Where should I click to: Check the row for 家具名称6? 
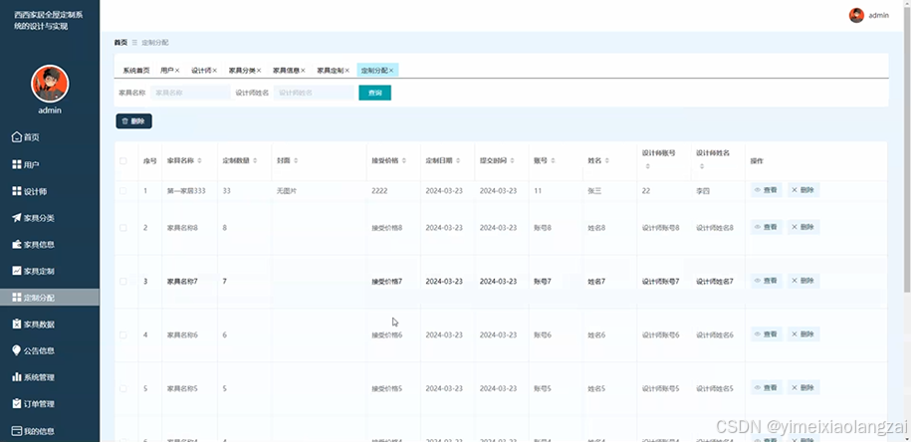tap(123, 334)
